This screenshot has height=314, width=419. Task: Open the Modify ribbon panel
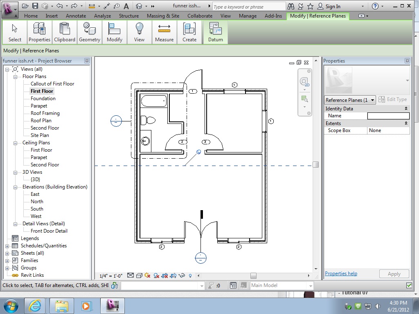(115, 32)
